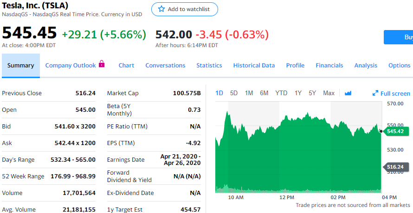Open the Company Outlook link
This screenshot has width=413, height=213.
71,66
